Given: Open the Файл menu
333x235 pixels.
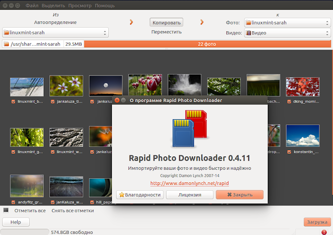Looking at the screenshot, I should click(x=32, y=6).
